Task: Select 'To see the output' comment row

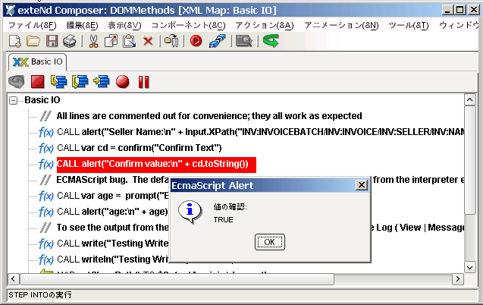Action: click(x=112, y=228)
